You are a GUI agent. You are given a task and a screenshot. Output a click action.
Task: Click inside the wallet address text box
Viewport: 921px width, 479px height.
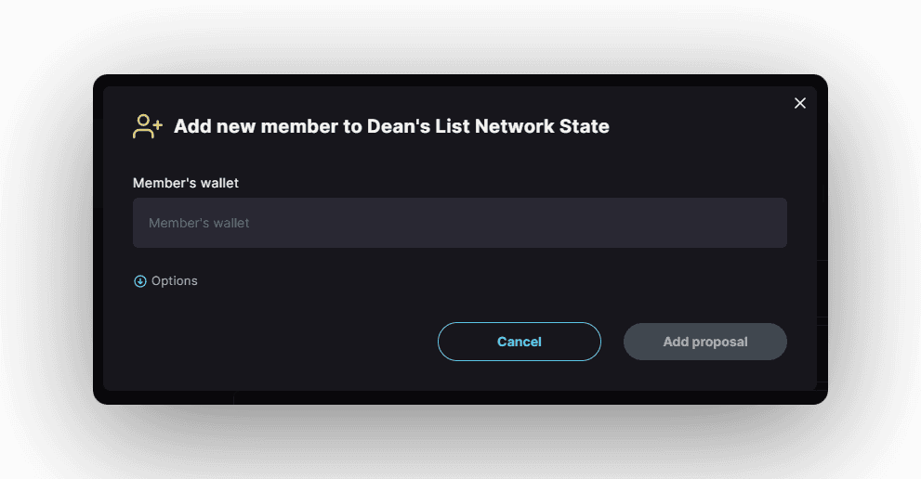pyautogui.click(x=459, y=223)
